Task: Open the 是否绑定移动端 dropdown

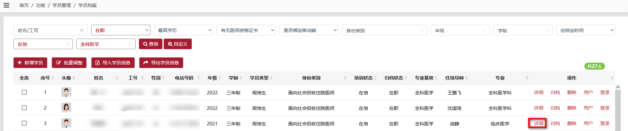Action: click(x=309, y=30)
